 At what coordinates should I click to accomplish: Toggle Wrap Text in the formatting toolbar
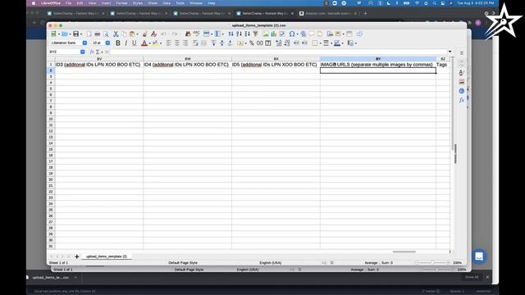195,43
